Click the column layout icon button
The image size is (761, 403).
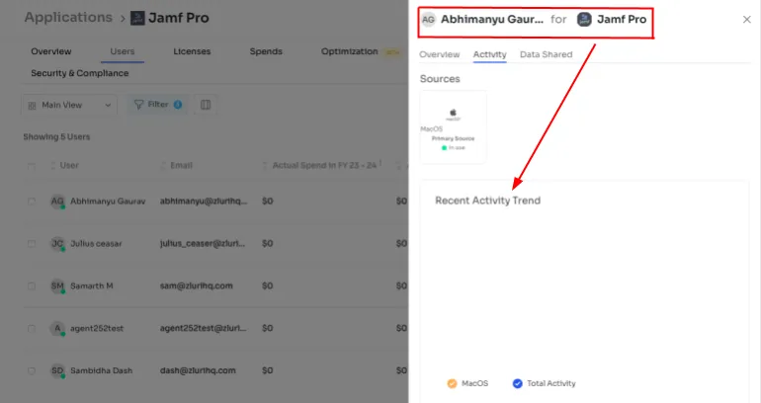206,105
